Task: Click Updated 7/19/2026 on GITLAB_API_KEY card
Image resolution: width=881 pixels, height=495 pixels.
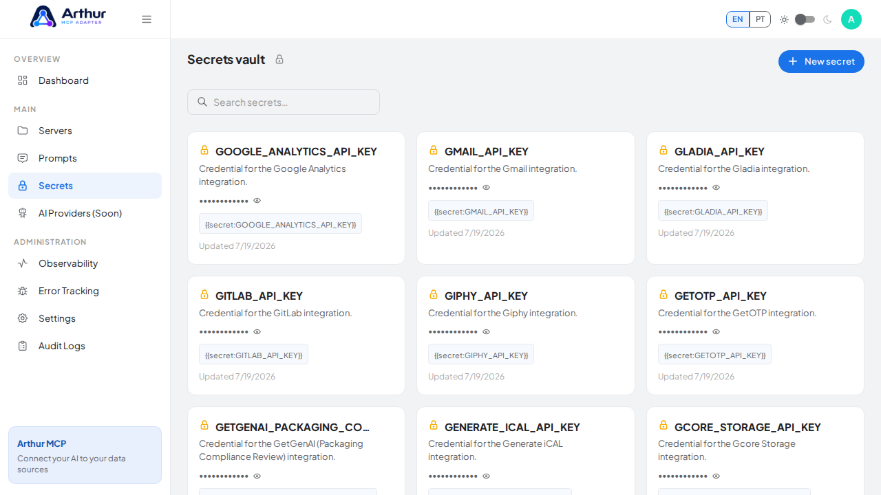Action: [x=237, y=376]
